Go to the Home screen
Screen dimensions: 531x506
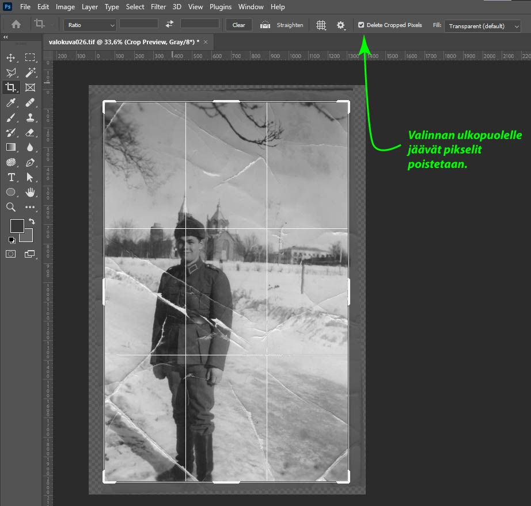click(x=16, y=24)
